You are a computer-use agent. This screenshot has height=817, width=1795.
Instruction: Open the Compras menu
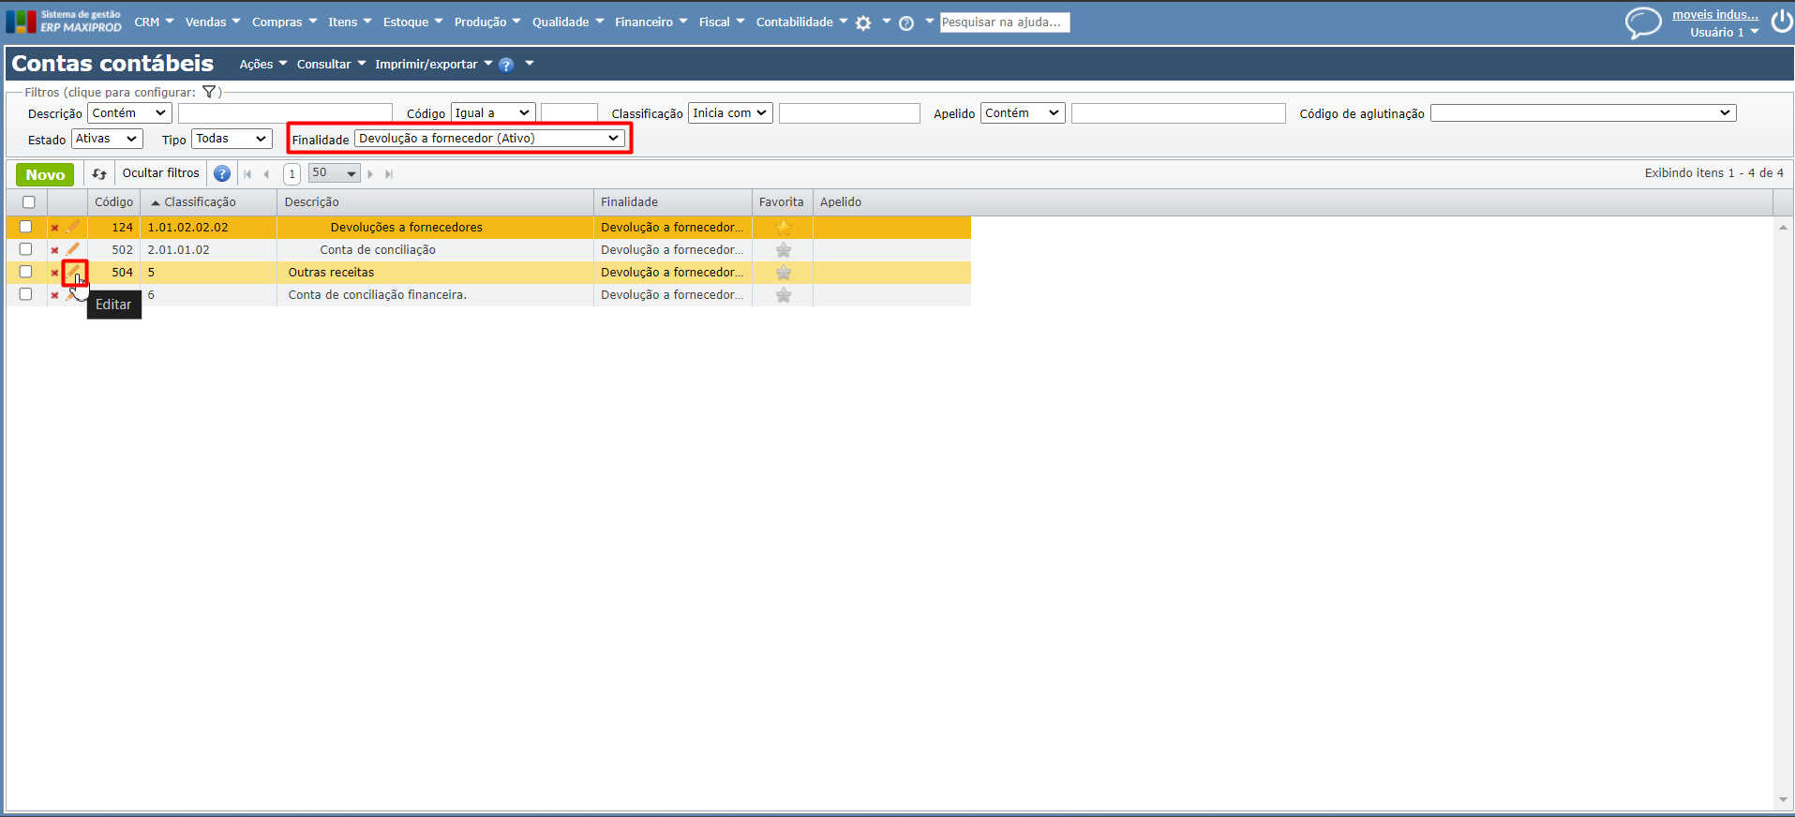284,22
